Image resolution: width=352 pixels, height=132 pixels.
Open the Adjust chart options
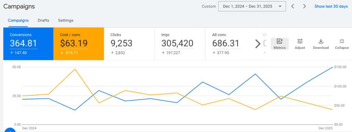coord(300,44)
